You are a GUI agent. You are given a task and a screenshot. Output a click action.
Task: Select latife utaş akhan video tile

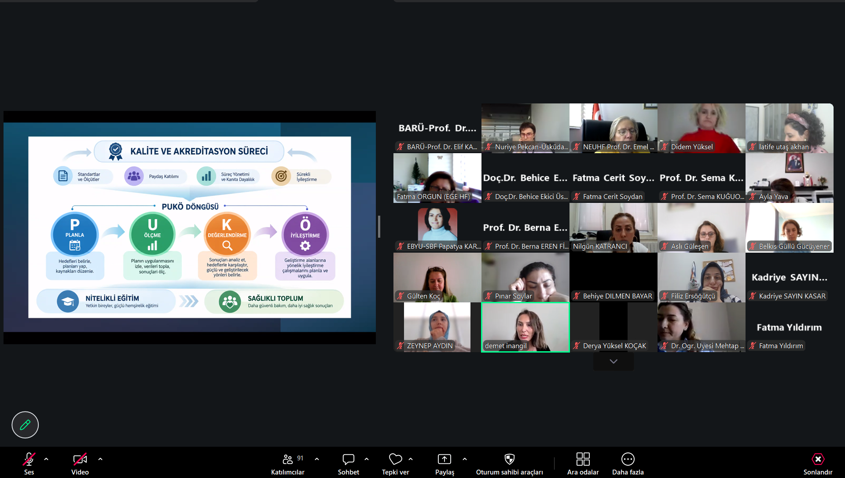coord(790,128)
